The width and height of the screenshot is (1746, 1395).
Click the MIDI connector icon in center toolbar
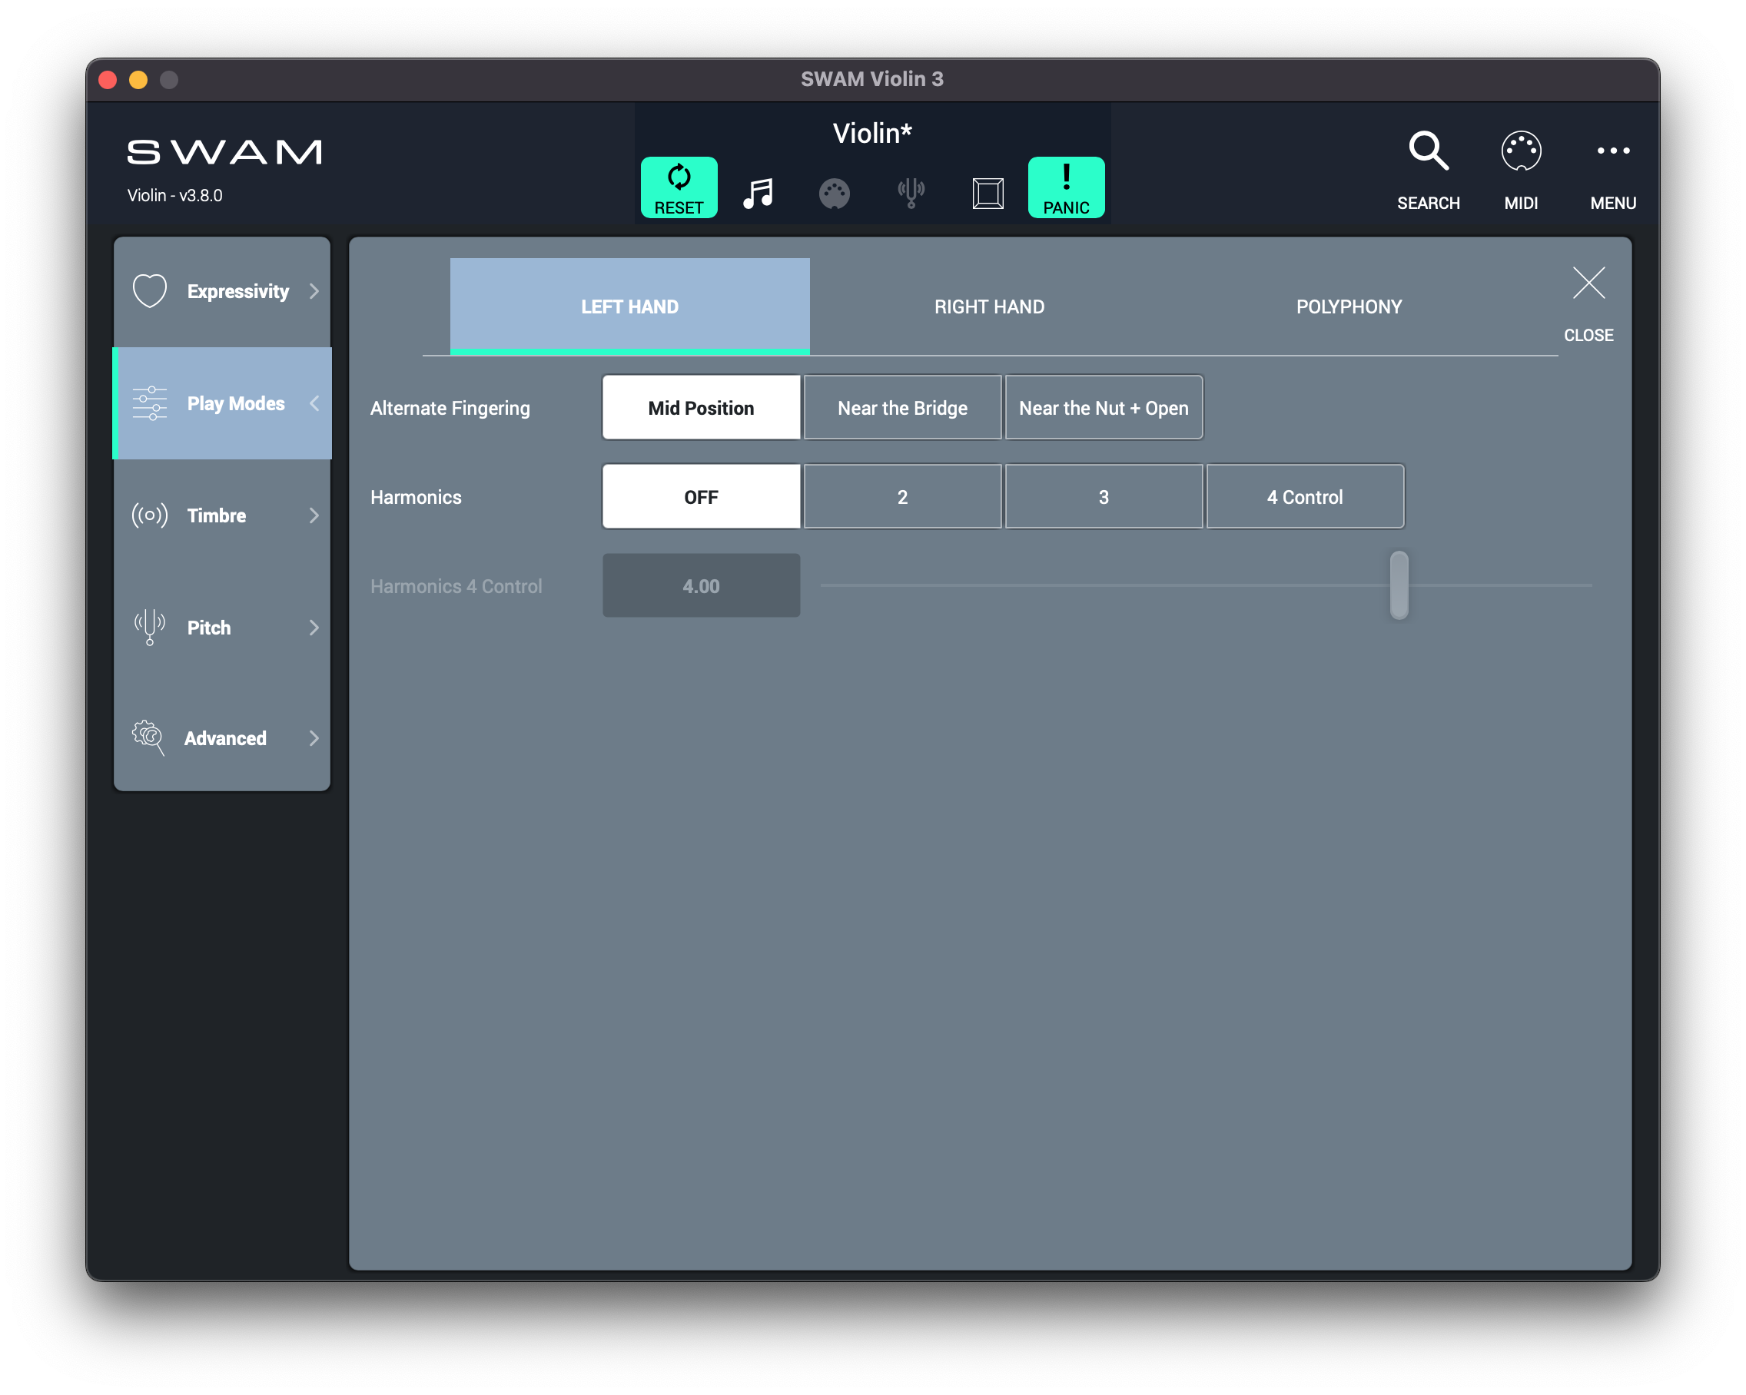pos(834,194)
